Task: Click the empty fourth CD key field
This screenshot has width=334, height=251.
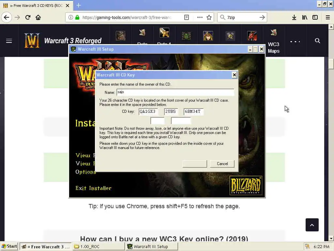Action: [158, 121]
